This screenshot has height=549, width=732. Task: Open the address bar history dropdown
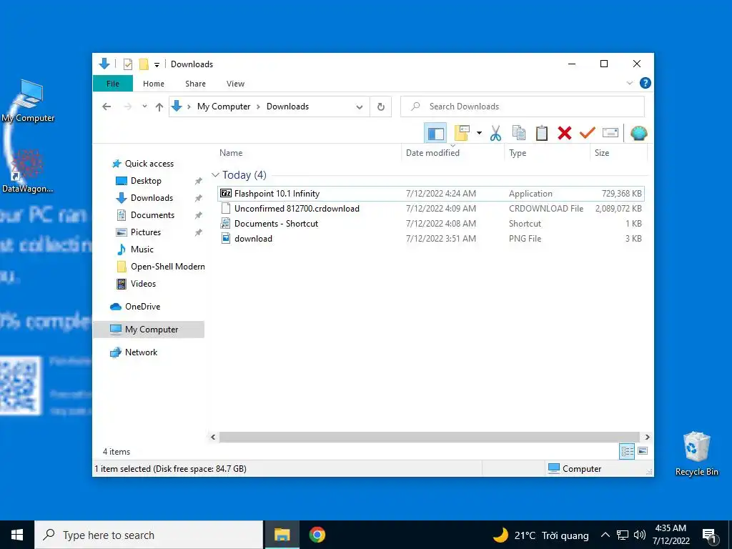click(x=360, y=107)
